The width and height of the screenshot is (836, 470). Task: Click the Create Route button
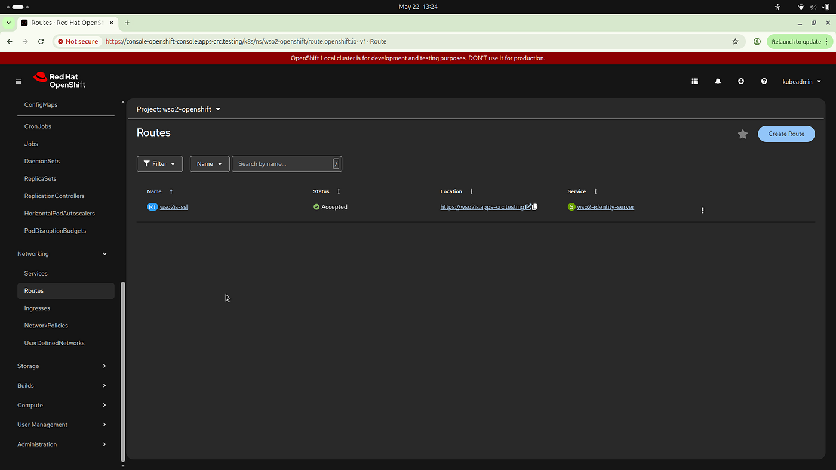click(x=786, y=134)
